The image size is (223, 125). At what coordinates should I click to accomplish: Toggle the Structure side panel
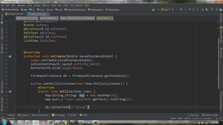tap(2, 33)
